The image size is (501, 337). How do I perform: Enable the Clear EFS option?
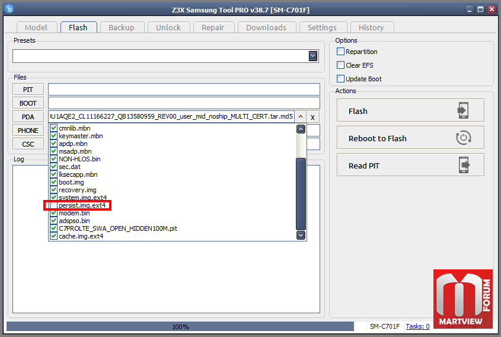(340, 65)
